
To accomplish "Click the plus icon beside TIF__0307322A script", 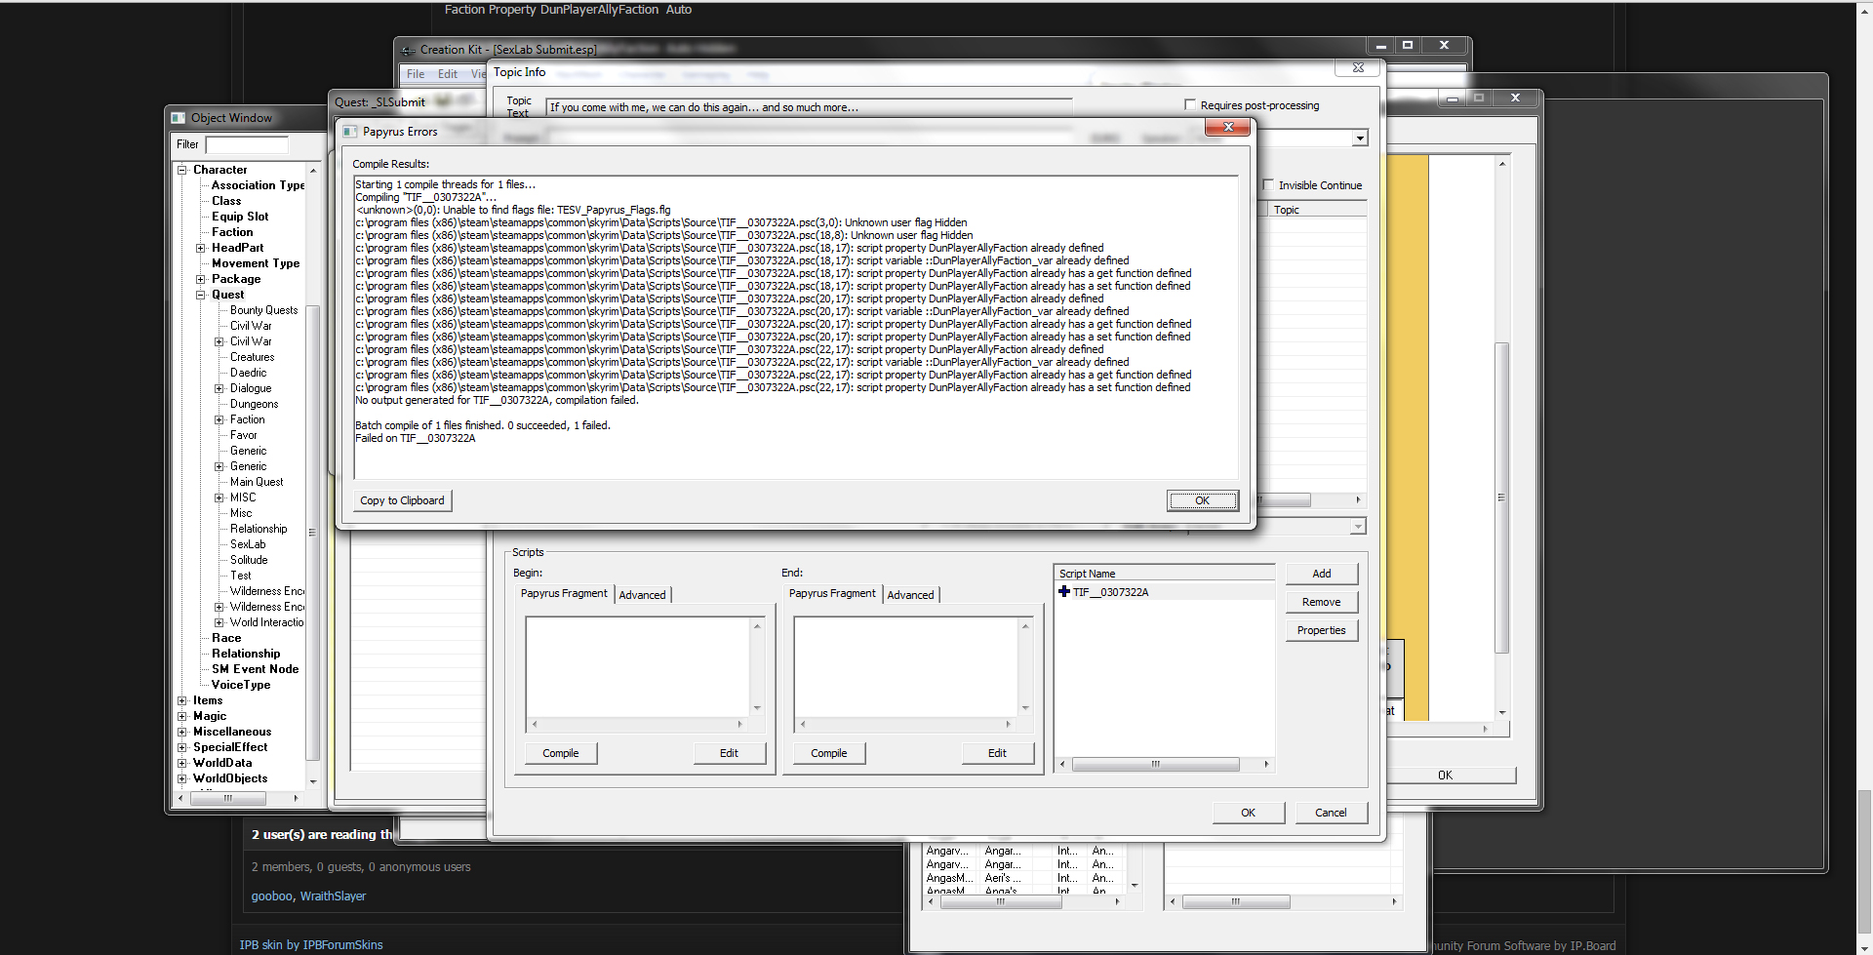I will 1064,591.
